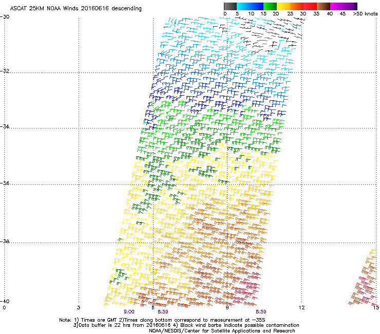Viewport: 380px width, 334px height.
Task: Click the longitude axis label '12'
Action: (x=301, y=308)
